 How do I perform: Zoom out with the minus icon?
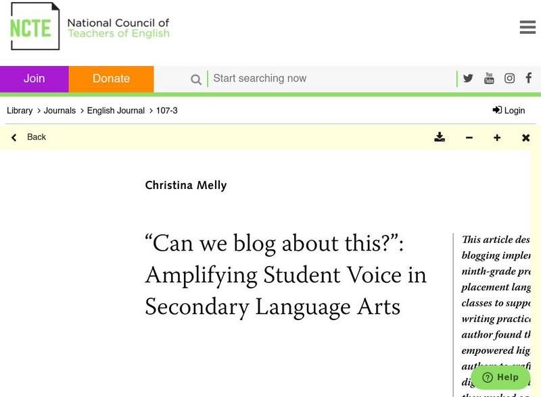click(469, 138)
